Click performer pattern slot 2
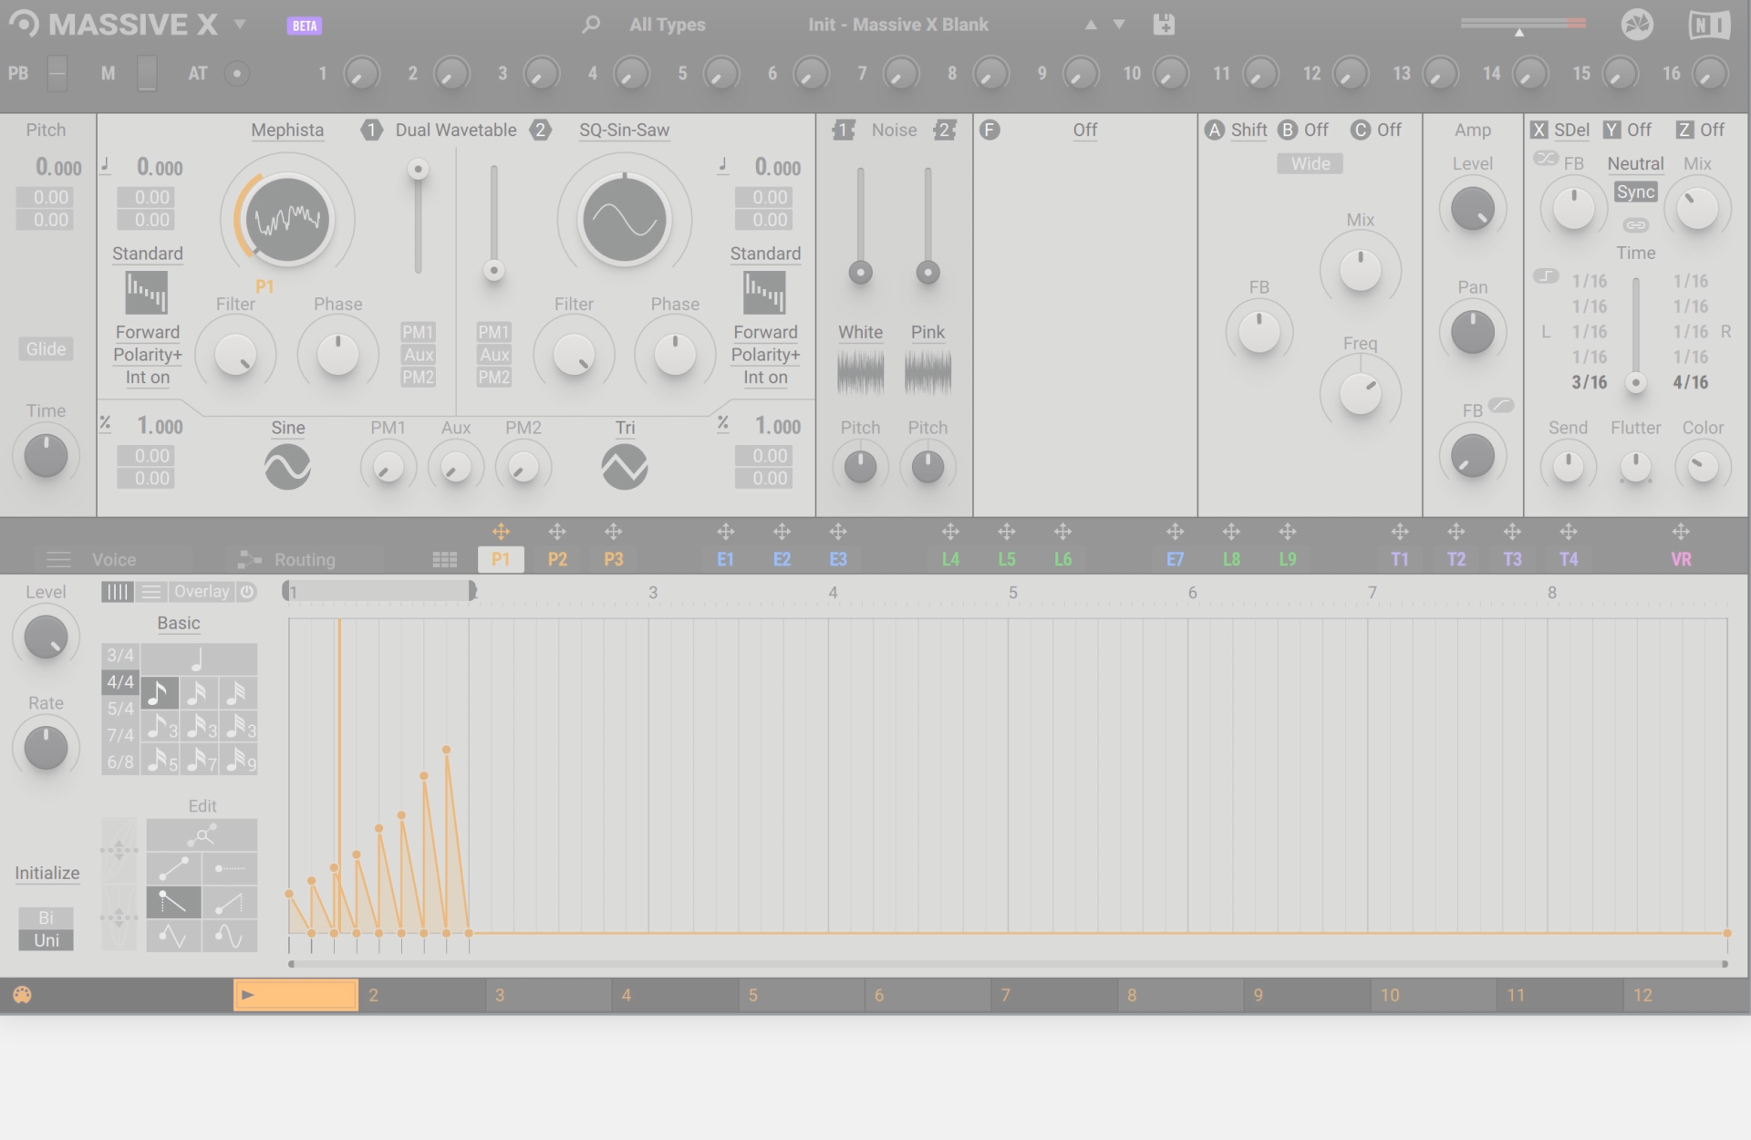1751x1140 pixels. 422,995
